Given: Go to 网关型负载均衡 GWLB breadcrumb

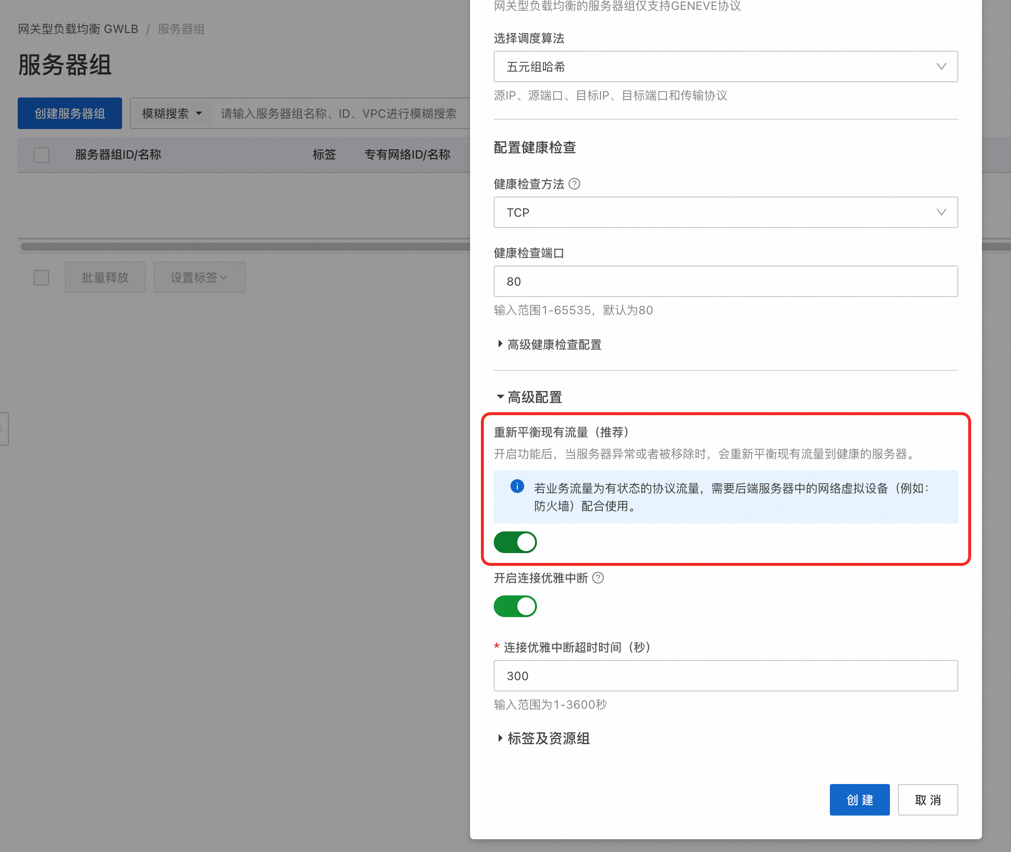Looking at the screenshot, I should point(78,29).
